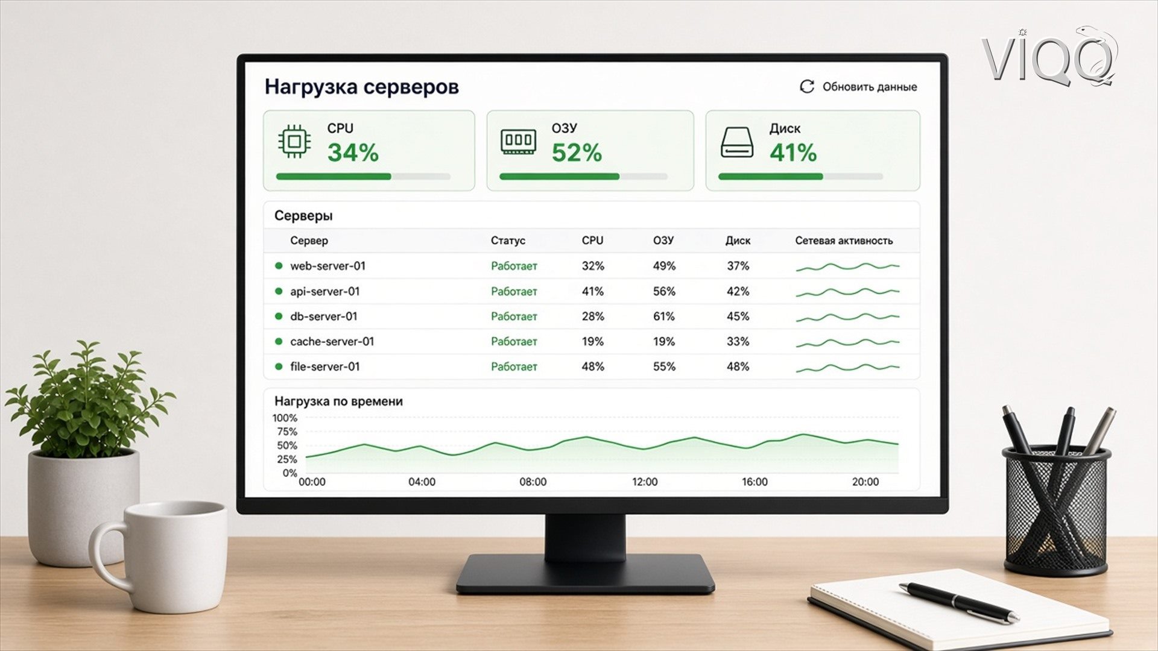The height and width of the screenshot is (651, 1158).
Task: Click the refresh icon next to Обновить данные
Action: (x=806, y=87)
